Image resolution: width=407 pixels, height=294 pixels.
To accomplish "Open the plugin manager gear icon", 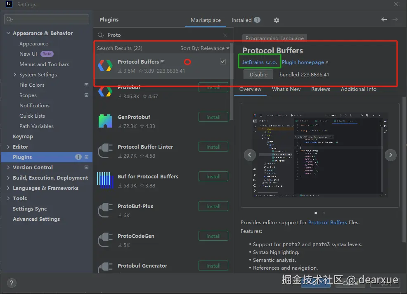I will click(276, 20).
